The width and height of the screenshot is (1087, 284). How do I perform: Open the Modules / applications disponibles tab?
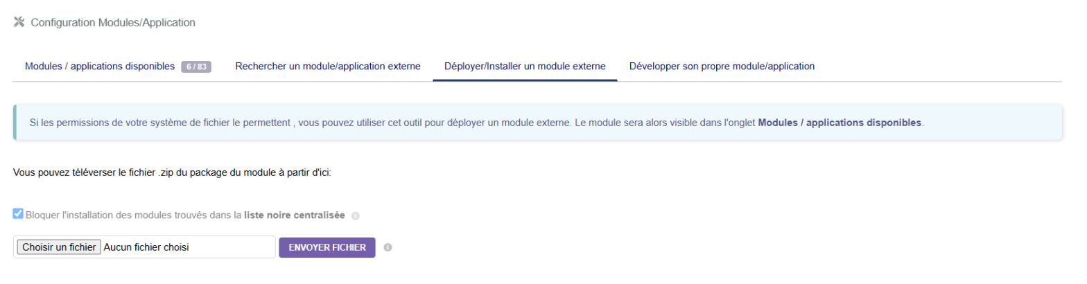pos(100,66)
